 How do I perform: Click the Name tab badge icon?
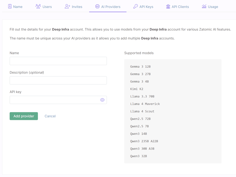coord(10,7)
